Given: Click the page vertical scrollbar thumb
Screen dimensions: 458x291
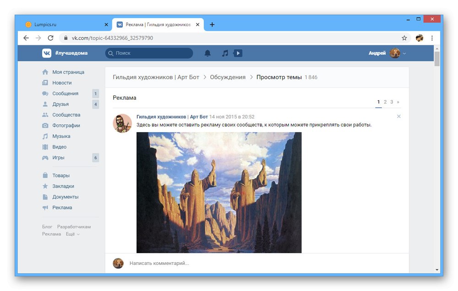Looking at the screenshot, I should [437, 59].
